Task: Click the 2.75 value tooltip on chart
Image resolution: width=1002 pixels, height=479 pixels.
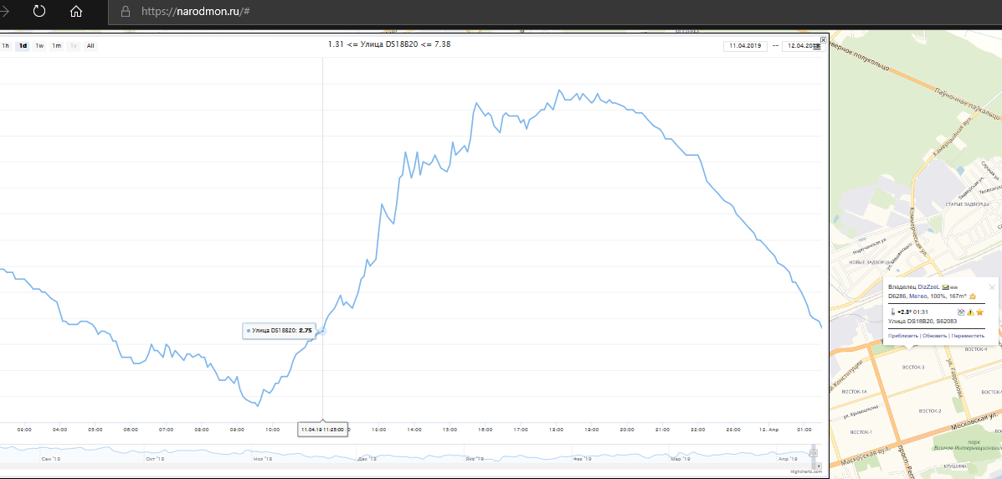Action: coord(280,331)
